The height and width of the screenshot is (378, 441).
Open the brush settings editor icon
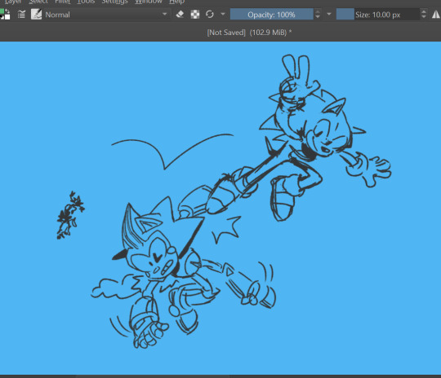tap(21, 15)
